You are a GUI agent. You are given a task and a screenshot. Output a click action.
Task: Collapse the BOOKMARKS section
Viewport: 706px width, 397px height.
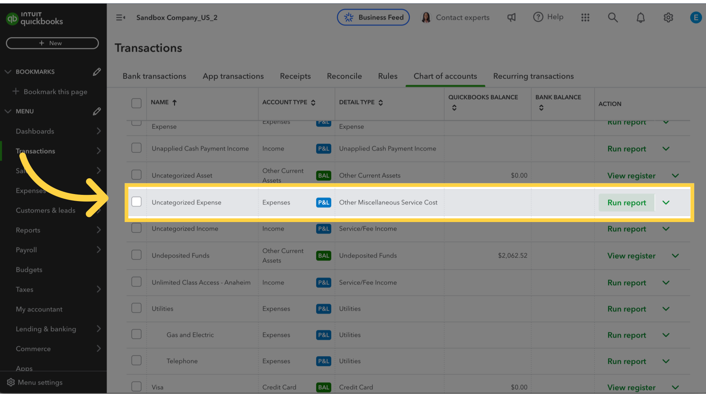click(8, 72)
